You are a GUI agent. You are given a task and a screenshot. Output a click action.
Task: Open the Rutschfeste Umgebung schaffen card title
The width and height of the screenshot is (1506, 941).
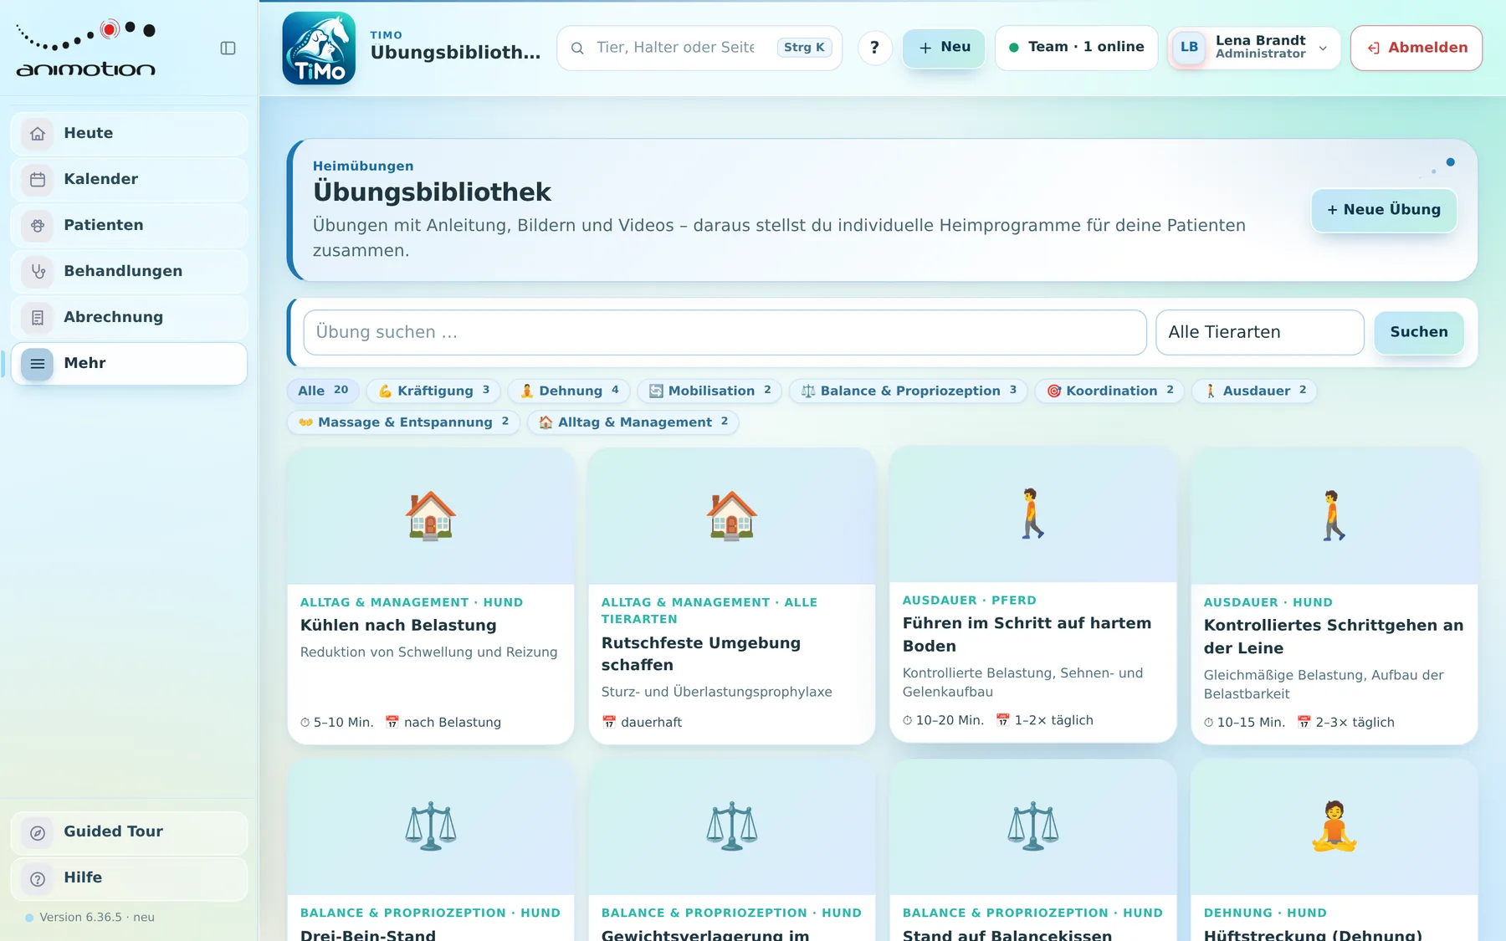pos(701,654)
